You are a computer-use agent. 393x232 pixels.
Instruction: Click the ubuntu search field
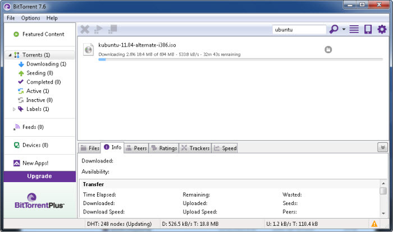pos(299,30)
